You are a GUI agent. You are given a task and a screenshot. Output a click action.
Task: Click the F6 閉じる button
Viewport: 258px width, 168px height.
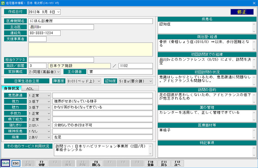pyautogui.click(x=96, y=163)
